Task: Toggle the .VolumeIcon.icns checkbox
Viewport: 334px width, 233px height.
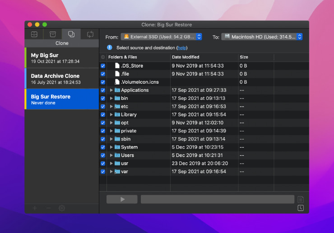Action: (x=103, y=82)
